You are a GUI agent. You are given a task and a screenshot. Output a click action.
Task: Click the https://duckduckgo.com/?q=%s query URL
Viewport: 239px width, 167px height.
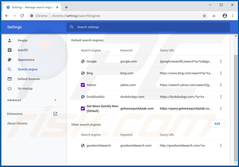click(x=182, y=97)
